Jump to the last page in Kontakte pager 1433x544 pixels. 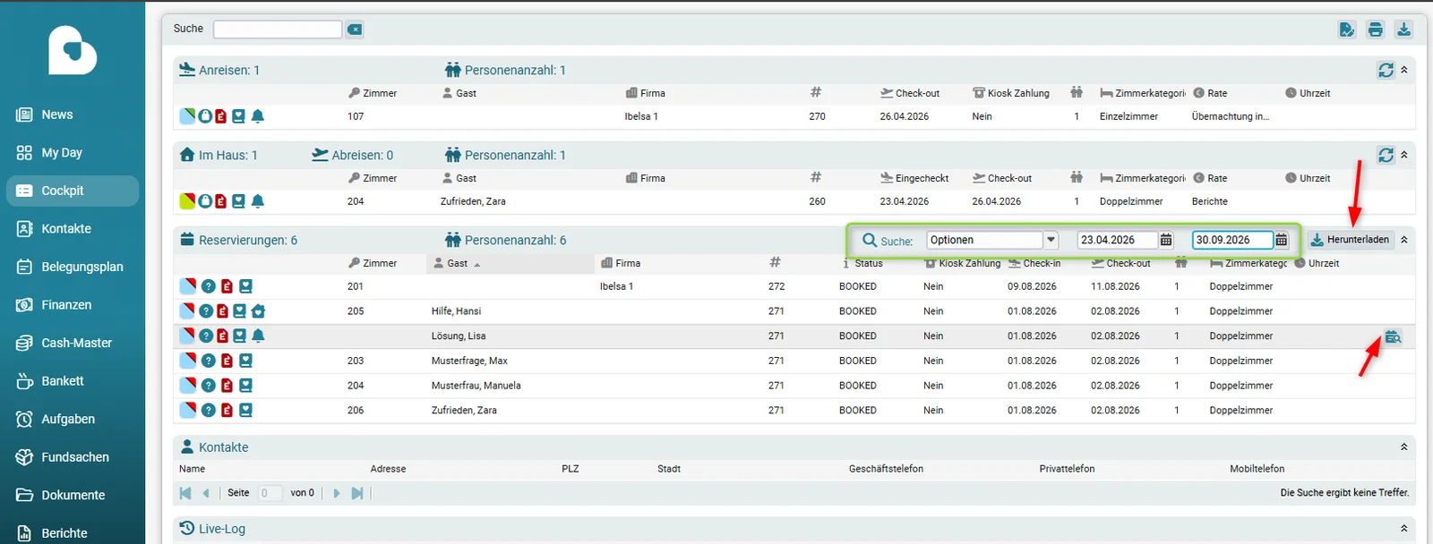pos(357,493)
